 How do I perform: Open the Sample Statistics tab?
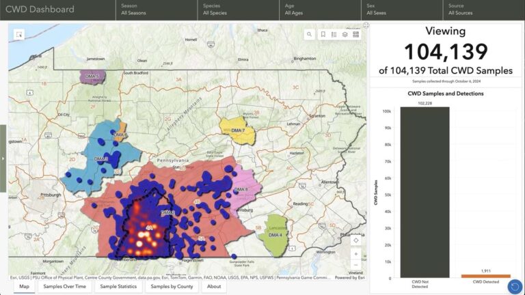coord(118,287)
